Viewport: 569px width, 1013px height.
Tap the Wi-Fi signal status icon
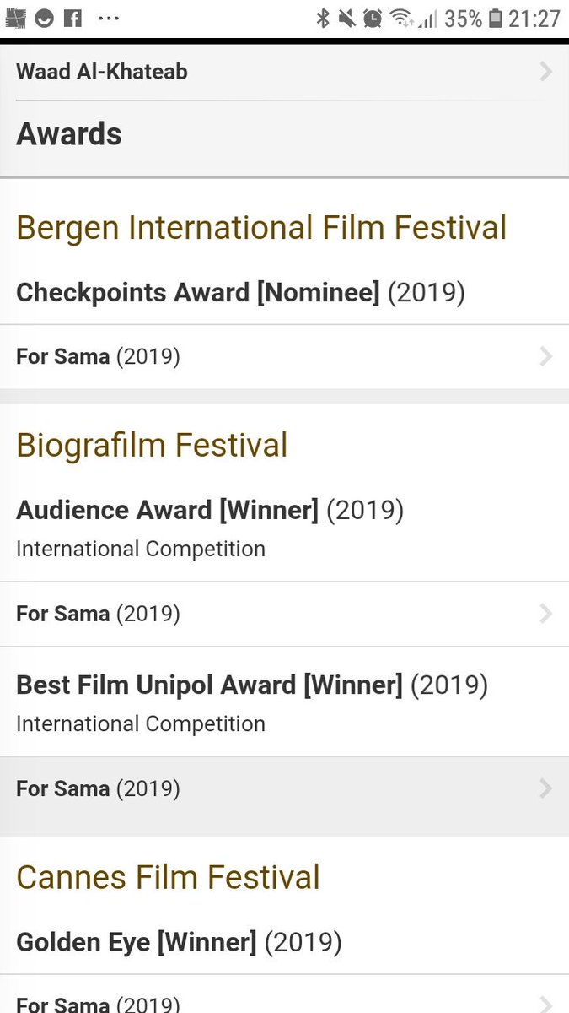click(401, 19)
